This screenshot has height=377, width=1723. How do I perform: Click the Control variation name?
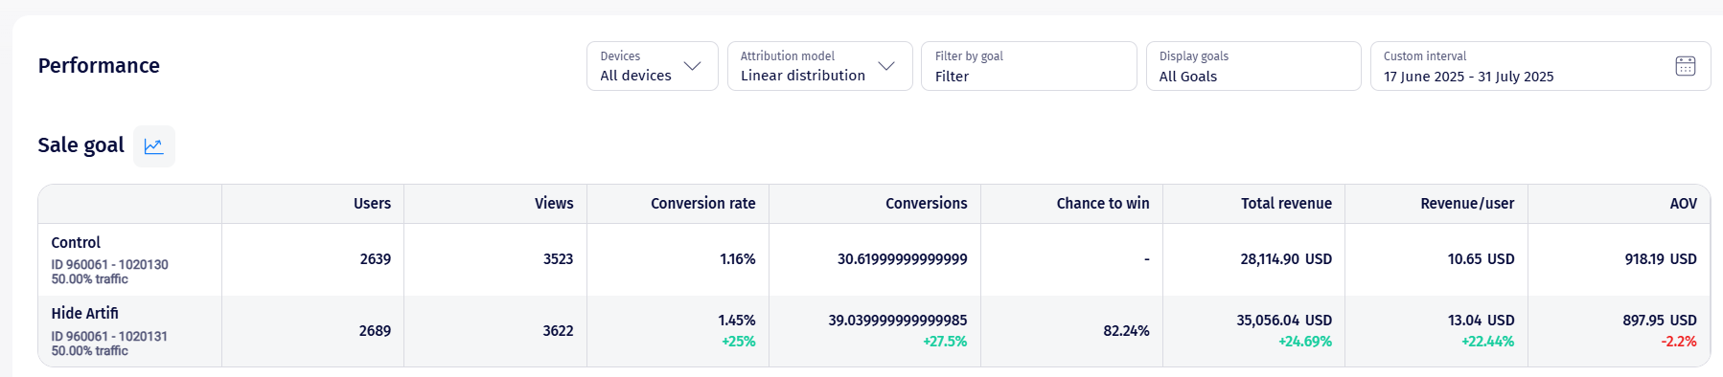pyautogui.click(x=76, y=243)
